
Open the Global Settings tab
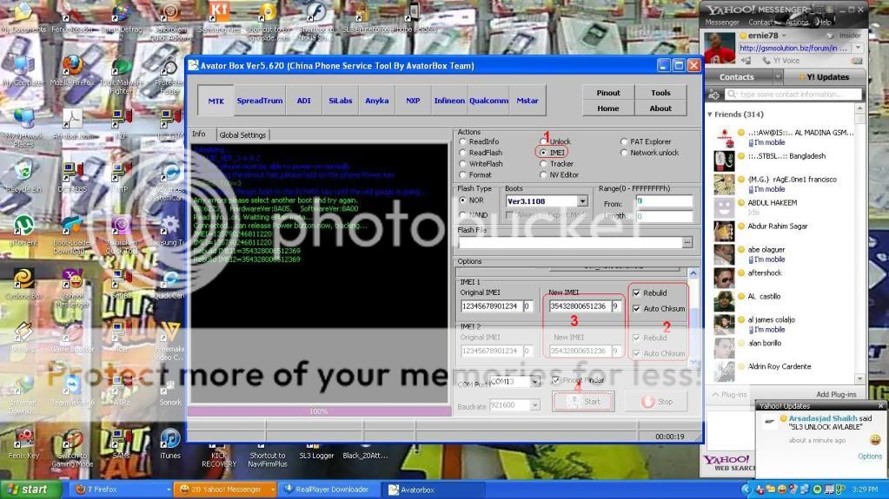tap(242, 135)
